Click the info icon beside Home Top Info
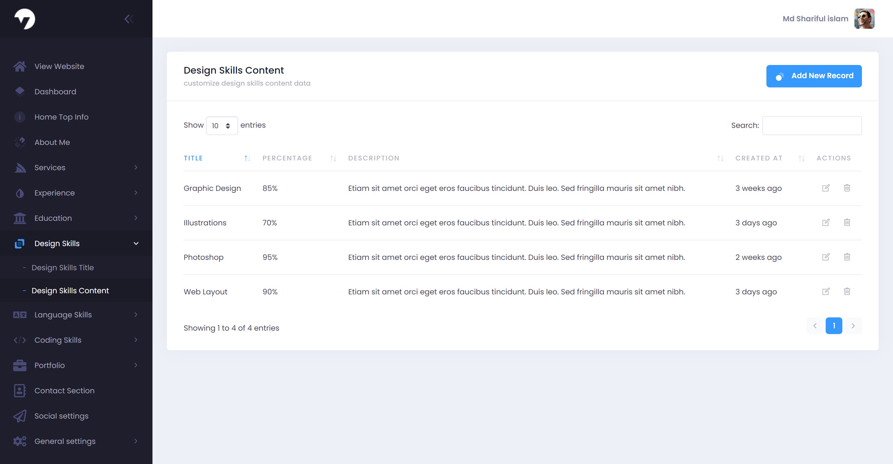Screen dimensions: 893x464 pyautogui.click(x=20, y=117)
